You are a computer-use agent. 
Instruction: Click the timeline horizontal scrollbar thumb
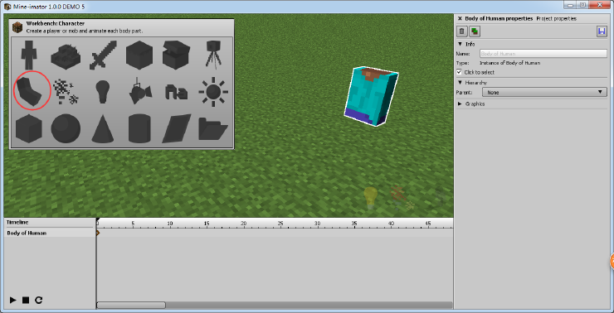click(x=131, y=305)
